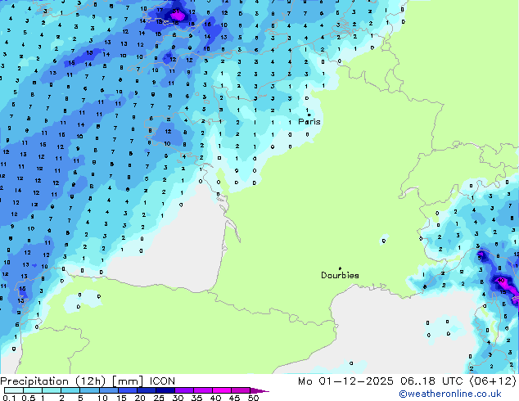Click the 31 mm precipitation value on map
519x401 pixels.
coord(176,11)
